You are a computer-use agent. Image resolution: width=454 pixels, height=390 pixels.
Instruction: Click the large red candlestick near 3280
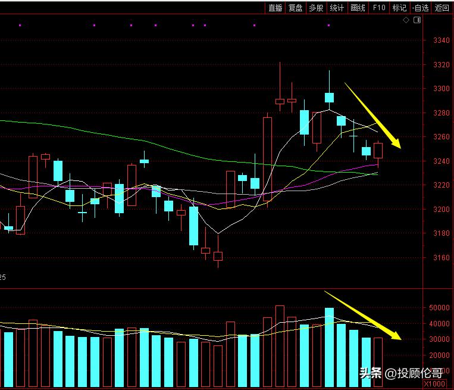click(268, 159)
